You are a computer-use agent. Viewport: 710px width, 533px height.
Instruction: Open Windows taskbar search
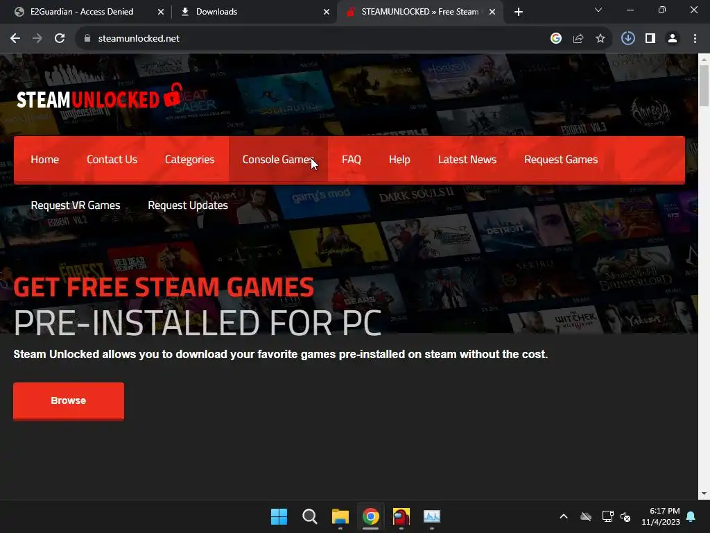[310, 516]
